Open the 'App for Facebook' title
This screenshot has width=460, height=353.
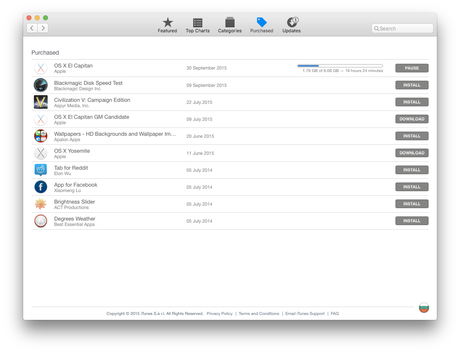(x=76, y=185)
